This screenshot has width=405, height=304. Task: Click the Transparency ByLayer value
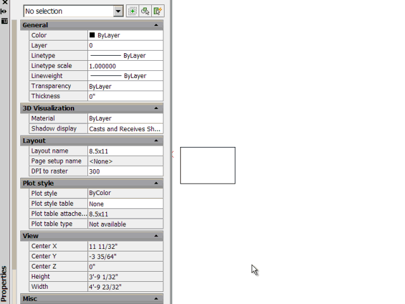[125, 86]
